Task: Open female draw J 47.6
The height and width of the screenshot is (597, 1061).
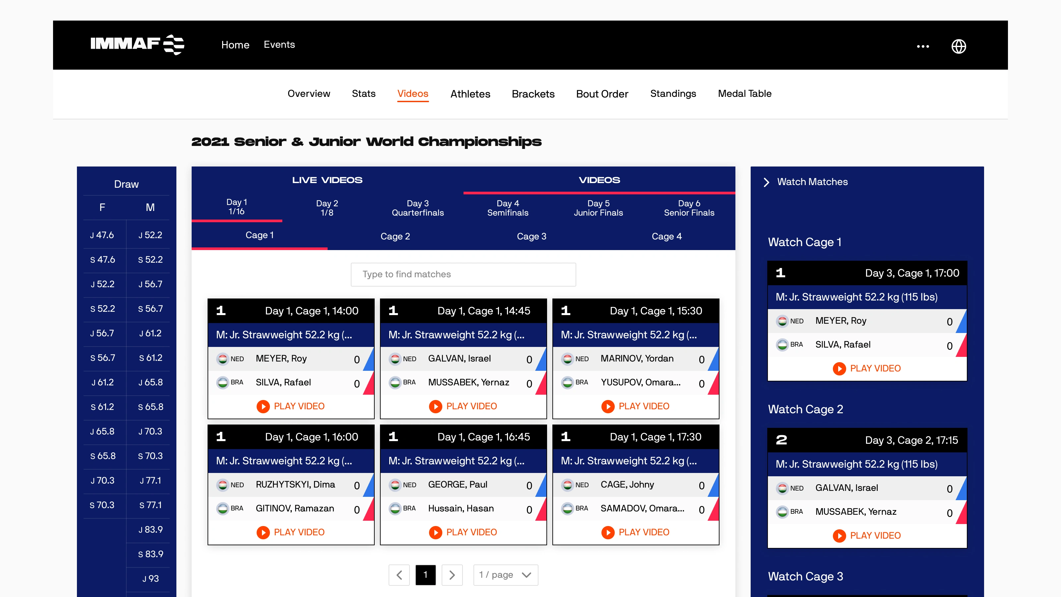Action: pyautogui.click(x=102, y=235)
